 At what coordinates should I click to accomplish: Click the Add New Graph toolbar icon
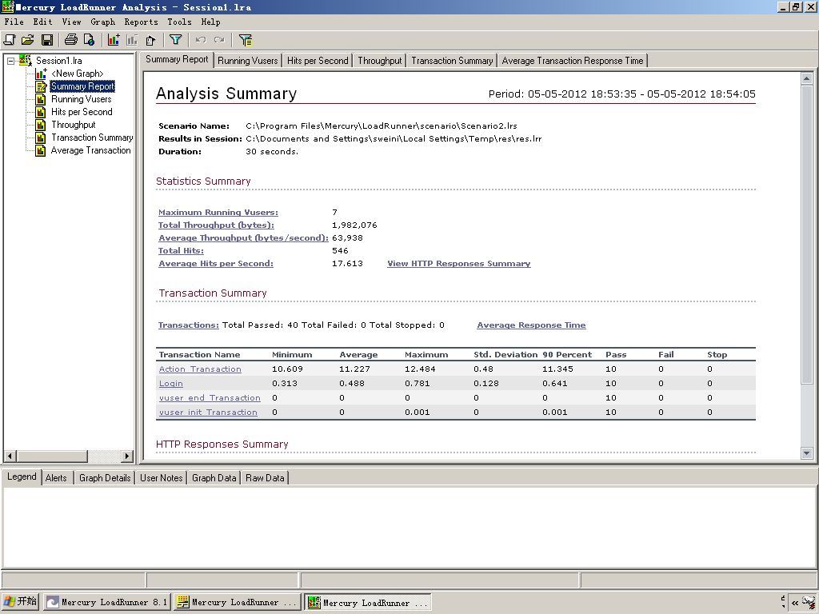114,40
